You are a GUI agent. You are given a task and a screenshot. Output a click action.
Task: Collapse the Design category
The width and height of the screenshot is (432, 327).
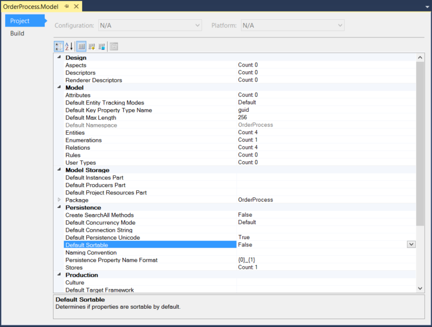tap(59, 58)
